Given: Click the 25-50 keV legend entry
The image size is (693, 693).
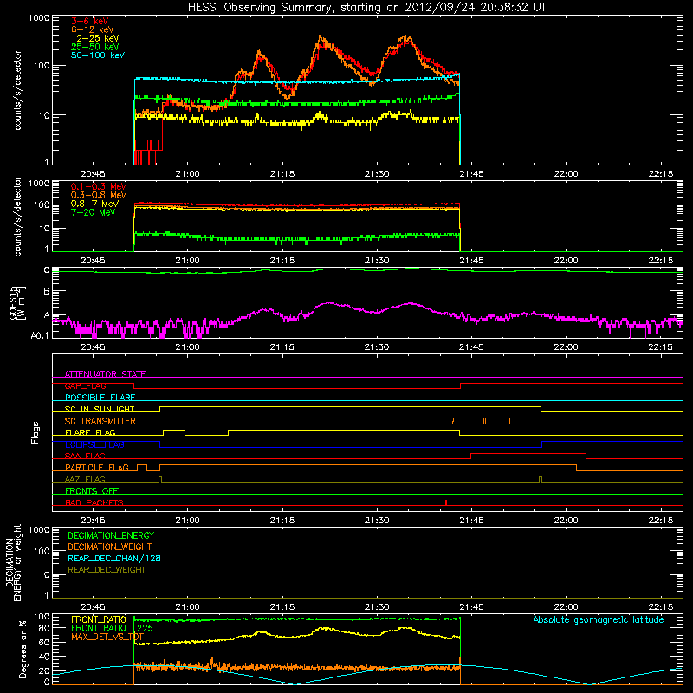Looking at the screenshot, I should (x=95, y=47).
